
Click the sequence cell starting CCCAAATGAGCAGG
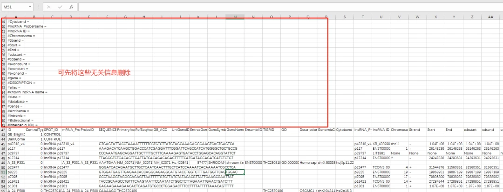point(167,154)
